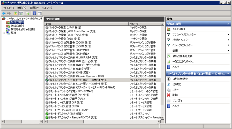Click the rule list vertical scrollbar up arrow
232x129 pixels.
coord(162,24)
